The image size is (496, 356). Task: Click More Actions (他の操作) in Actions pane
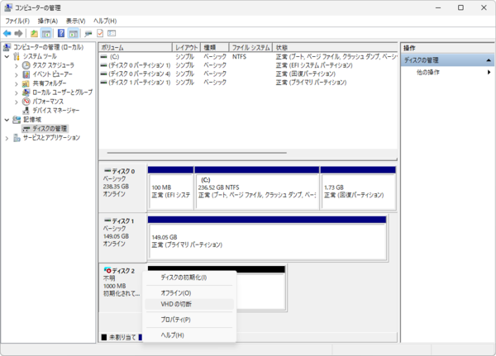(x=428, y=73)
